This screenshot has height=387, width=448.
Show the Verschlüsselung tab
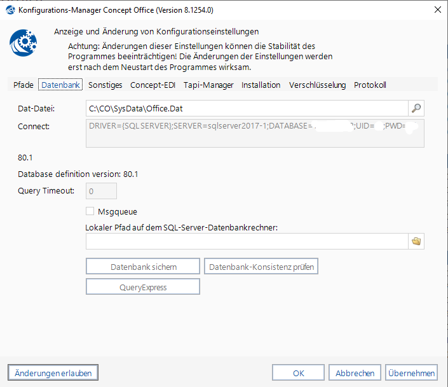[317, 85]
